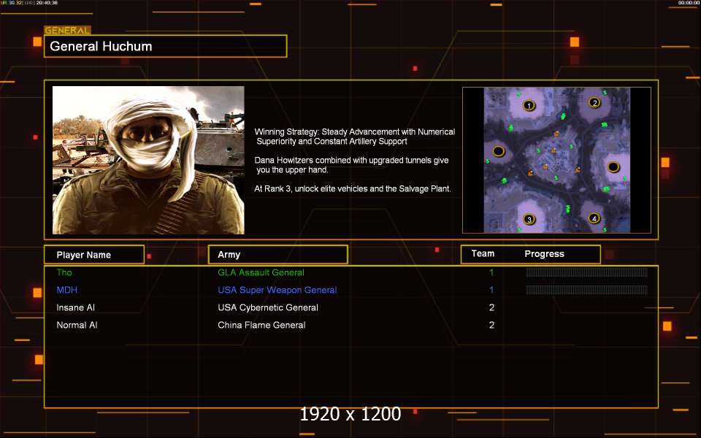Click team number 1 in MDH's row

(491, 290)
